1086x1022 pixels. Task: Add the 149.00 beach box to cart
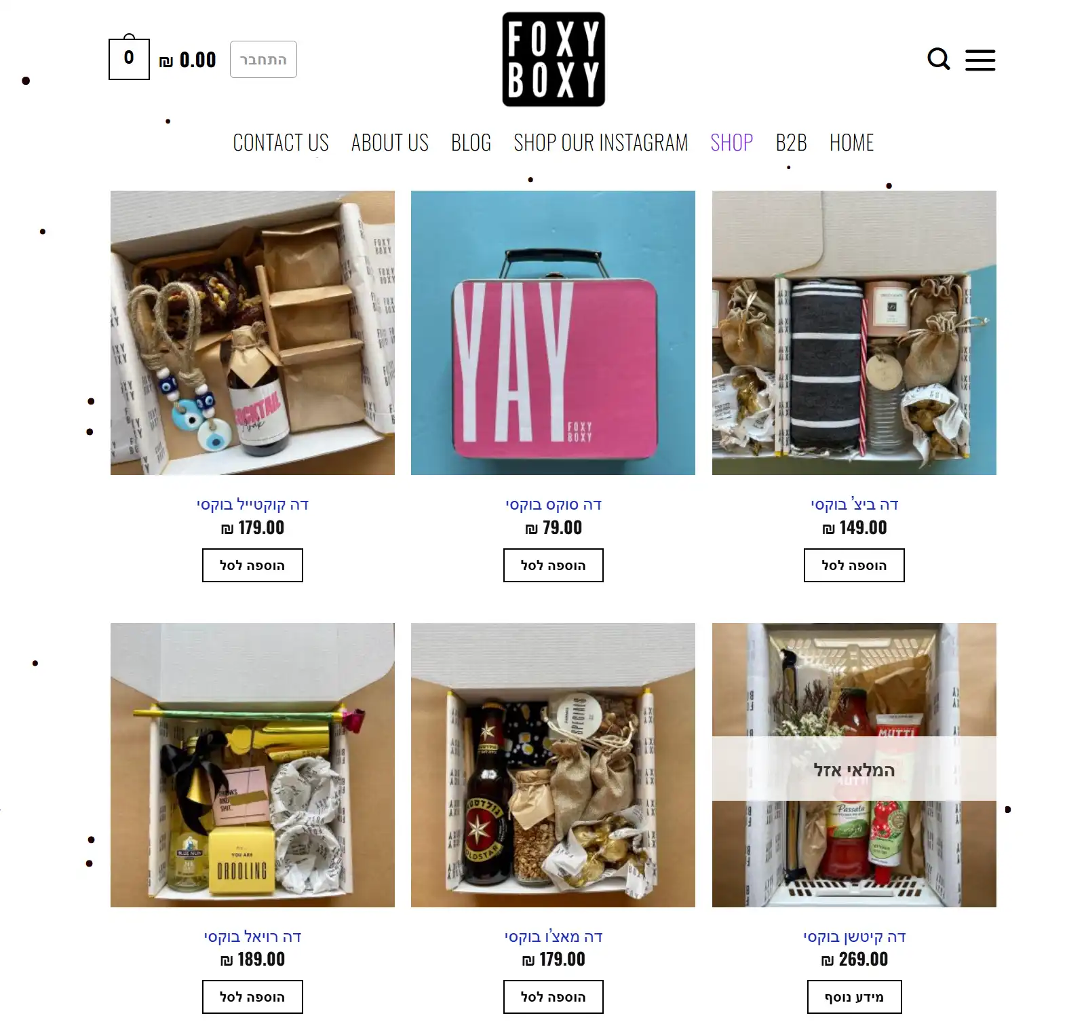[854, 565]
